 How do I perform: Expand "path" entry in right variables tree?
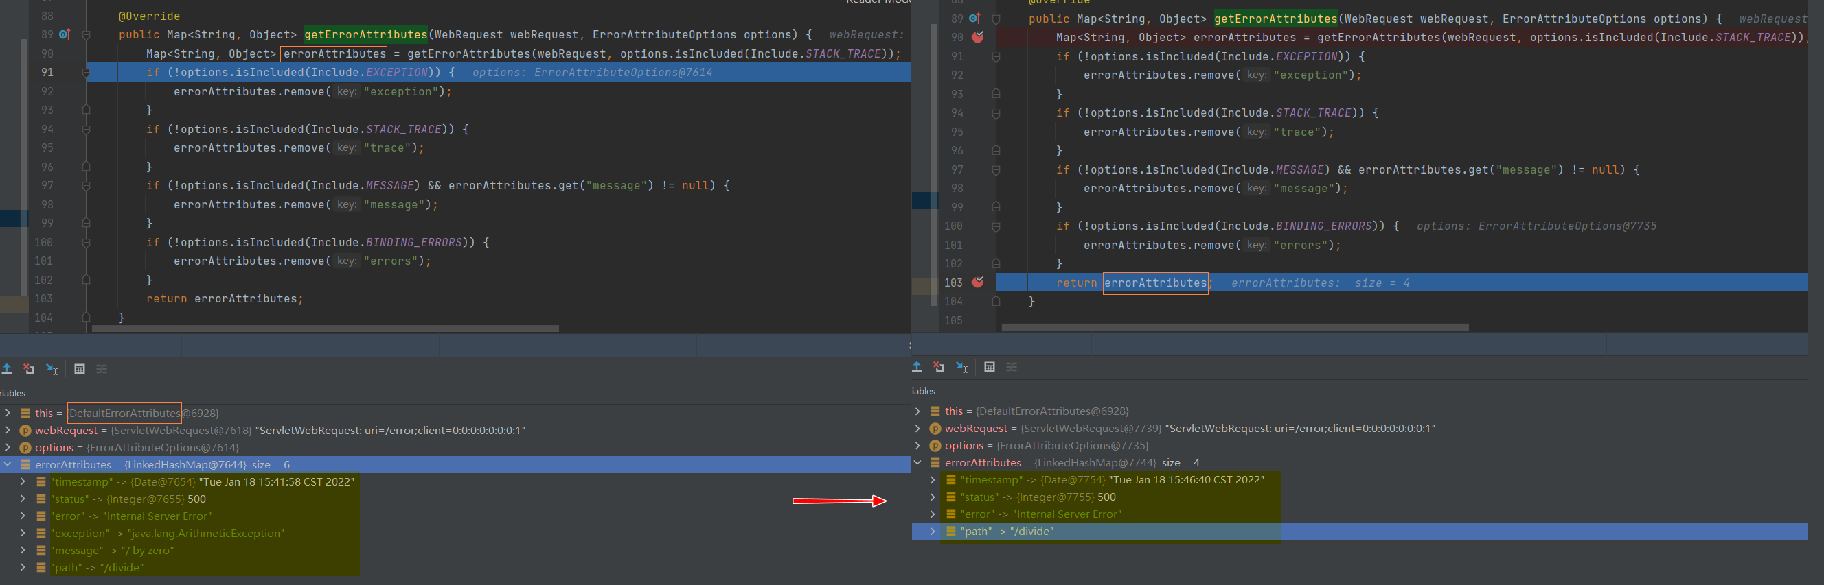pos(933,532)
